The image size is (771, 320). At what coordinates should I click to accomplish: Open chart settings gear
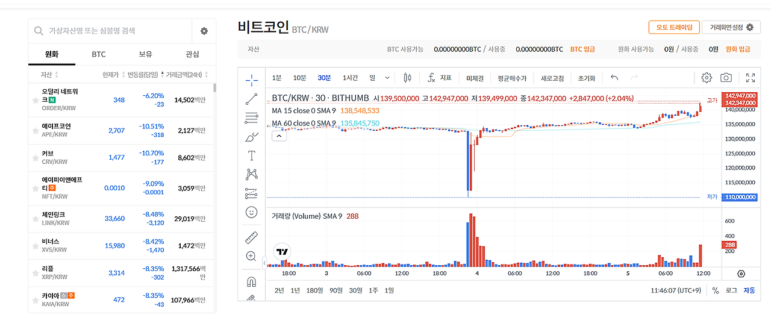click(707, 78)
